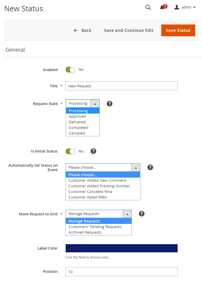Collapse the Move Request to Grid dropdown
Image resolution: width=202 pixels, height=295 pixels.
[127, 214]
